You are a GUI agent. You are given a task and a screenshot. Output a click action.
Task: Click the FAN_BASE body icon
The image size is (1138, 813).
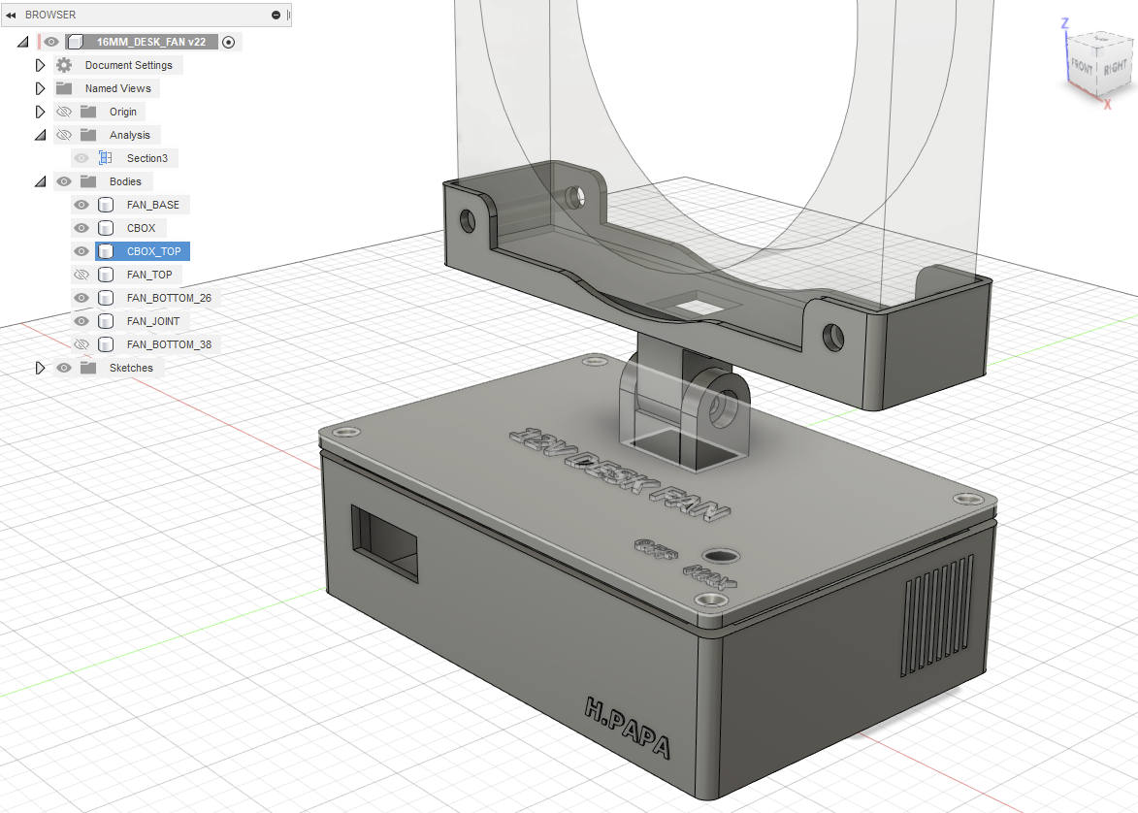coord(106,205)
